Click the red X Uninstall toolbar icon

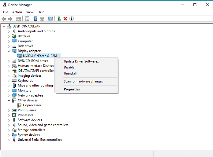pos(65,19)
